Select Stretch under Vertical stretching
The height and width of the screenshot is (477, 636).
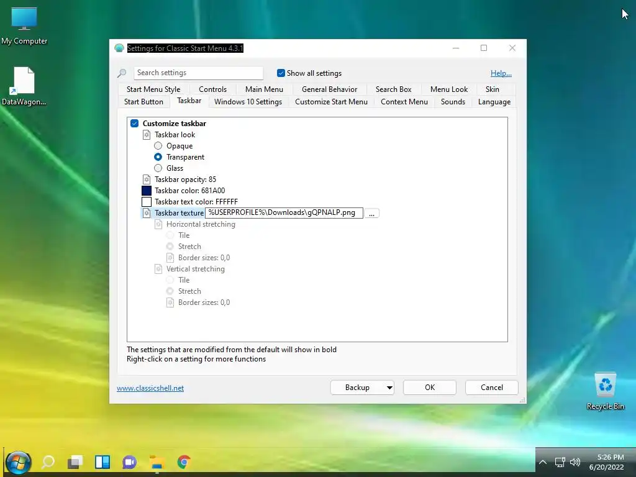click(170, 291)
